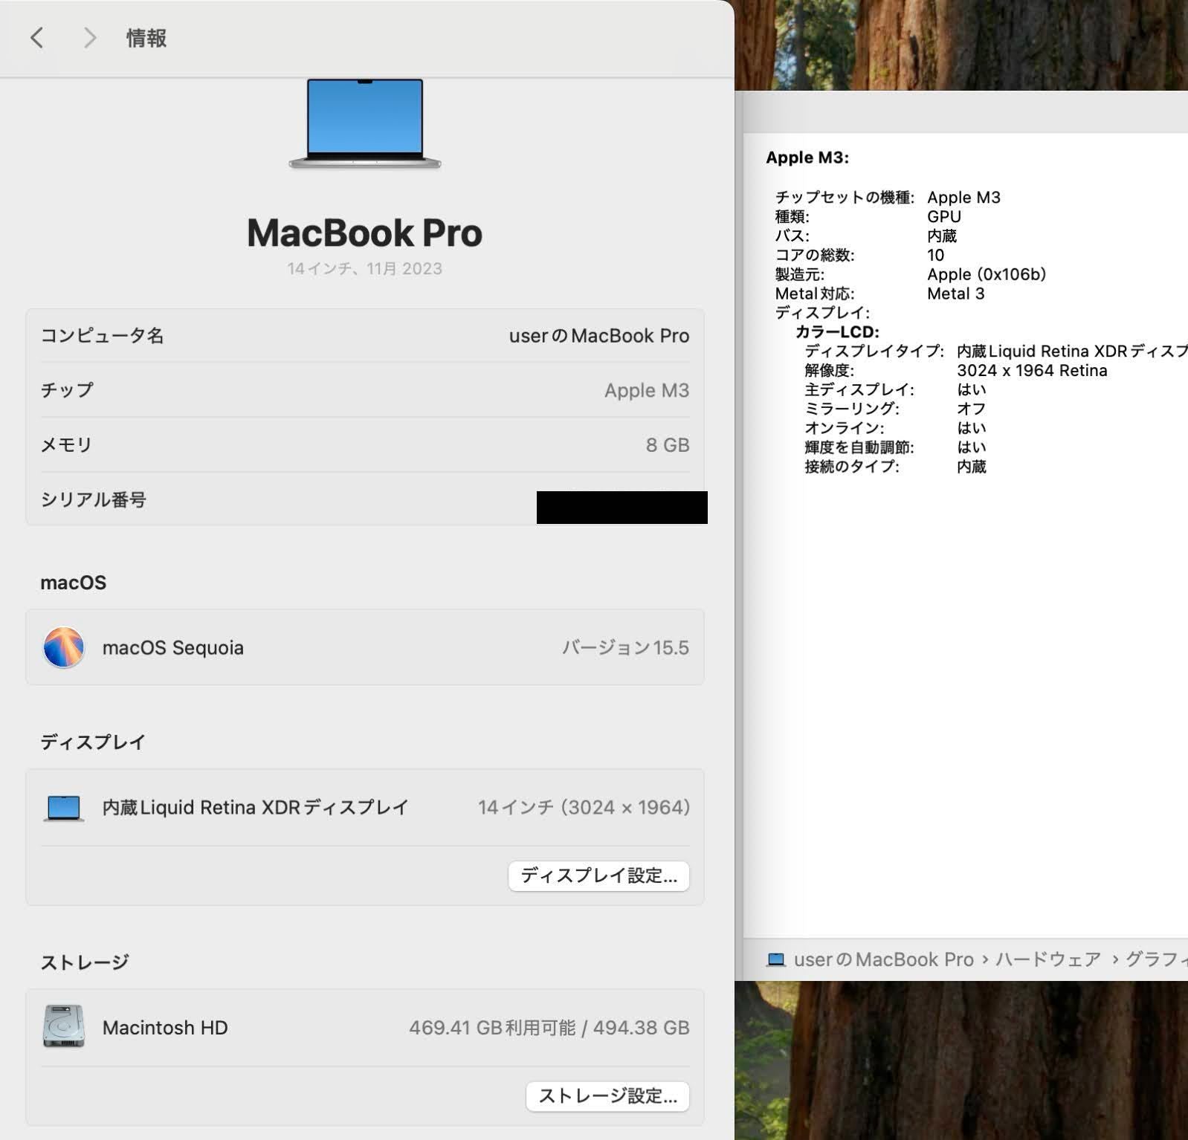The image size is (1188, 1140).
Task: Select ハードウェア in the path bar
Action: (1047, 959)
